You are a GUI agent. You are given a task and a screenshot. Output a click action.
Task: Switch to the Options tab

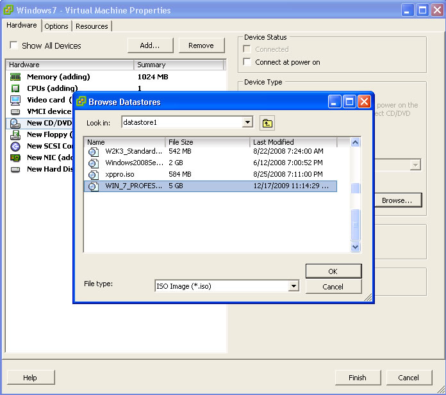[x=56, y=26]
